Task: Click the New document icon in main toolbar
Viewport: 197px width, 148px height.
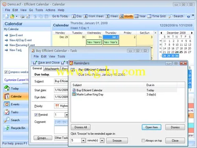Action: (7, 16)
